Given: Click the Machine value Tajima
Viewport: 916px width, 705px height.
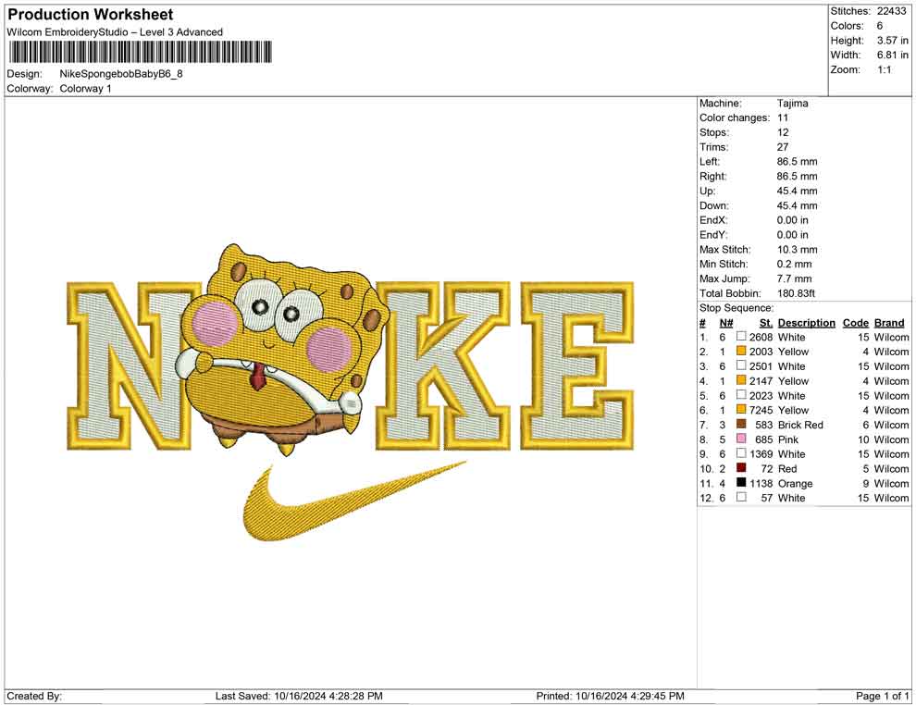Looking at the screenshot, I should click(793, 103).
